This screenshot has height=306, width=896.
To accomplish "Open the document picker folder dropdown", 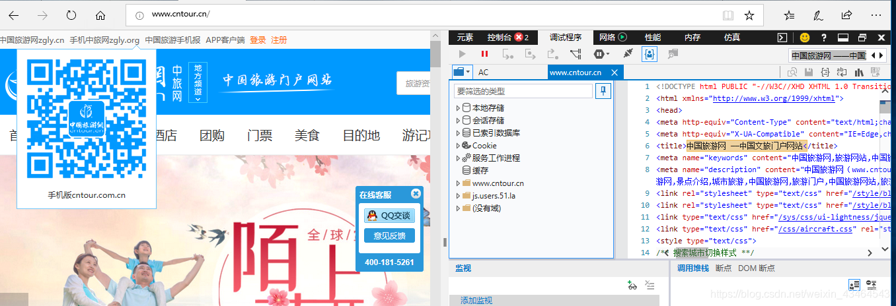I will (462, 72).
